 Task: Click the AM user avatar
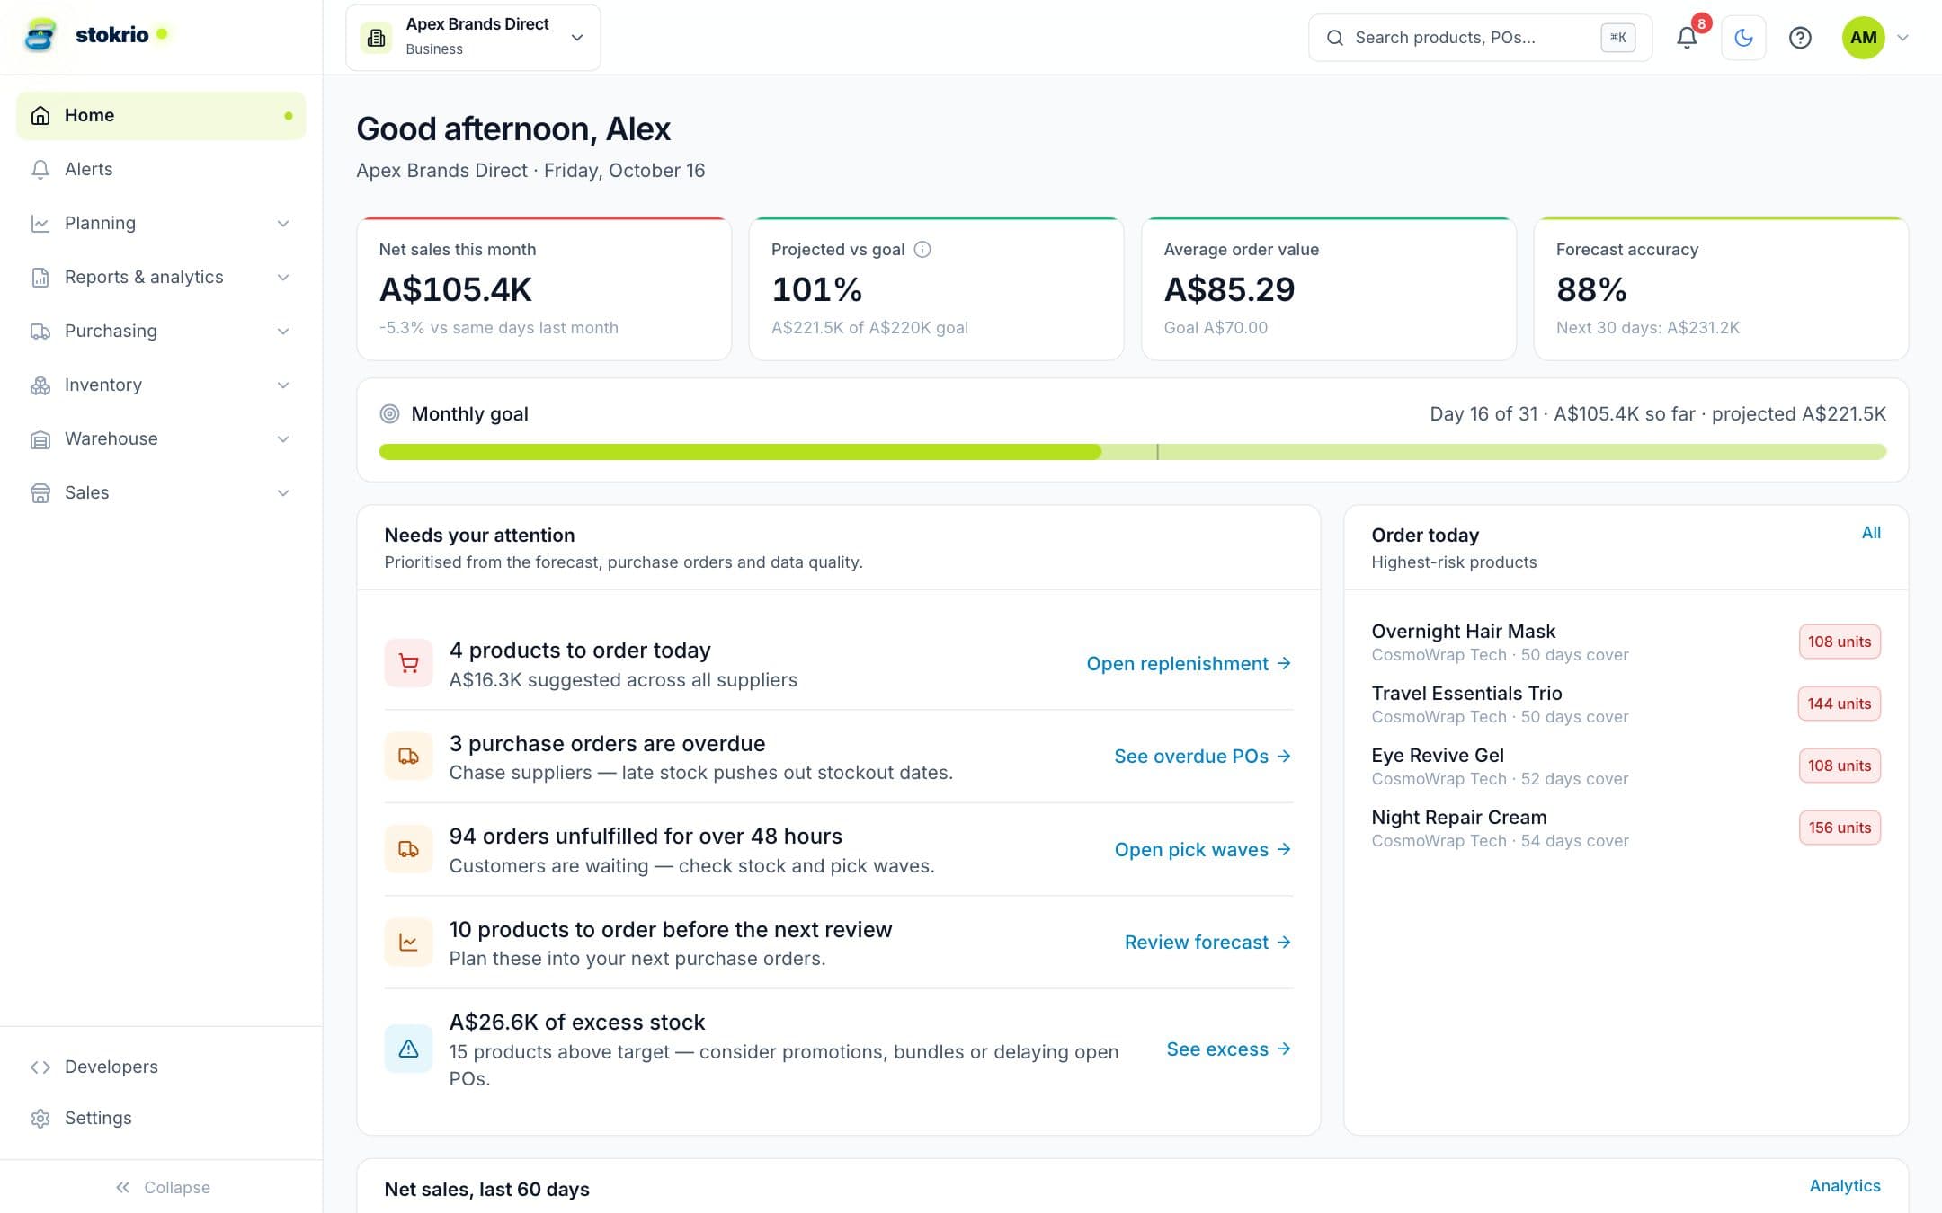tap(1863, 37)
